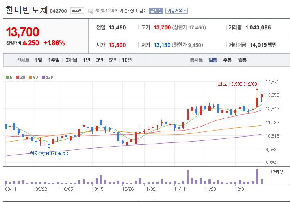Select the 3개월 line chart tab
Viewport: 290px width, 202px height.
click(71, 60)
